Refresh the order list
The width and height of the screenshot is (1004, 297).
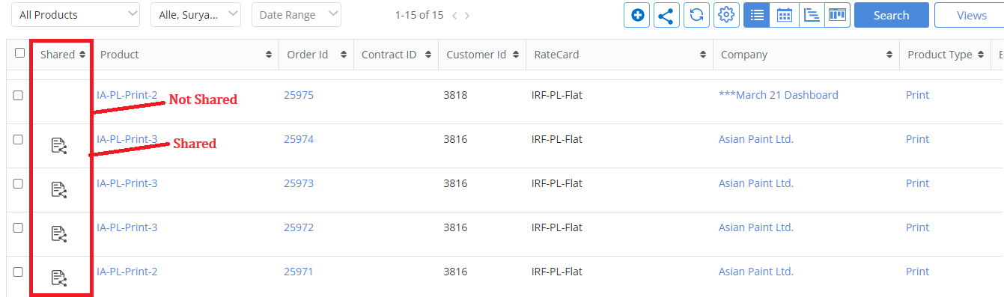pyautogui.click(x=696, y=15)
